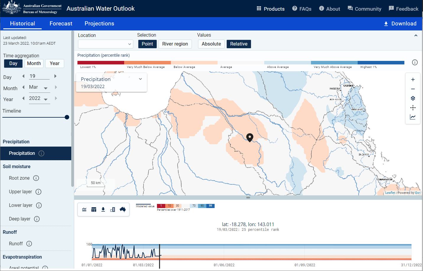This screenshot has width=423, height=271.
Task: Click the download data icon above chart
Action: [103, 209]
